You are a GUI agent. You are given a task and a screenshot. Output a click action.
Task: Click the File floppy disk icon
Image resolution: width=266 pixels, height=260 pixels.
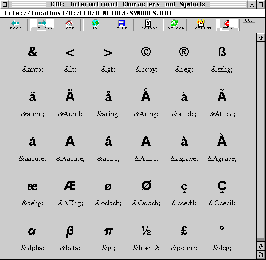122,25
